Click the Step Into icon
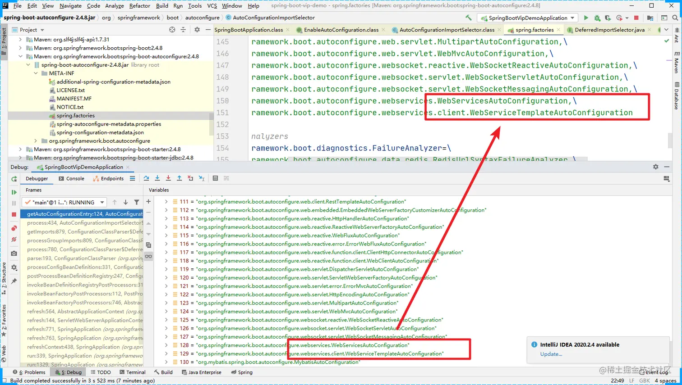The image size is (682, 385). 157,178
